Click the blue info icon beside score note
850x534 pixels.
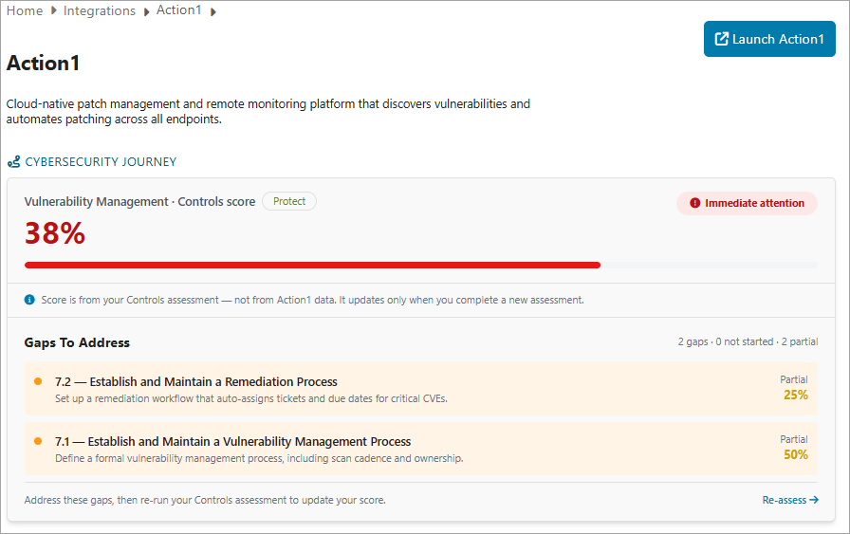point(29,300)
